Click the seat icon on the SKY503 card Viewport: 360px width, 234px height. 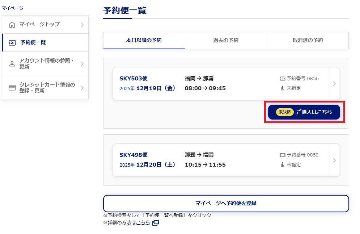pos(283,88)
